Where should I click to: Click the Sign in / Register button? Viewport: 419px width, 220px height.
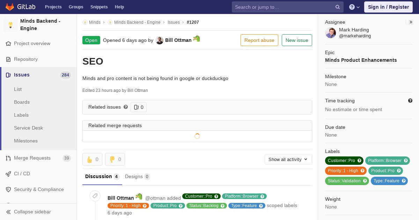pos(388,7)
